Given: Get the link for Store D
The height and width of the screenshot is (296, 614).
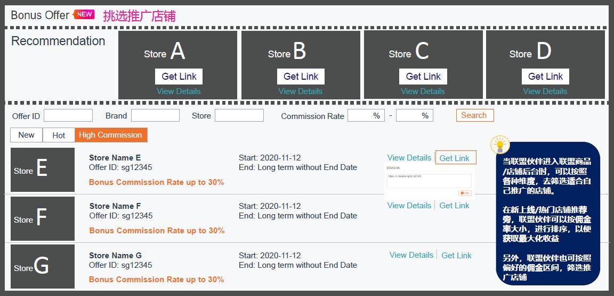Looking at the screenshot, I should (x=545, y=76).
